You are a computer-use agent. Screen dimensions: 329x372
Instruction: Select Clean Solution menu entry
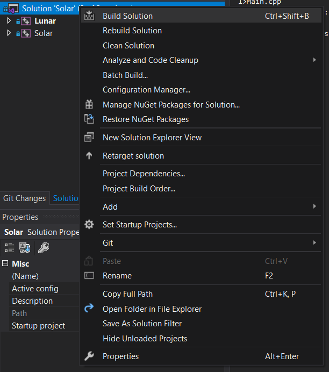(x=128, y=46)
